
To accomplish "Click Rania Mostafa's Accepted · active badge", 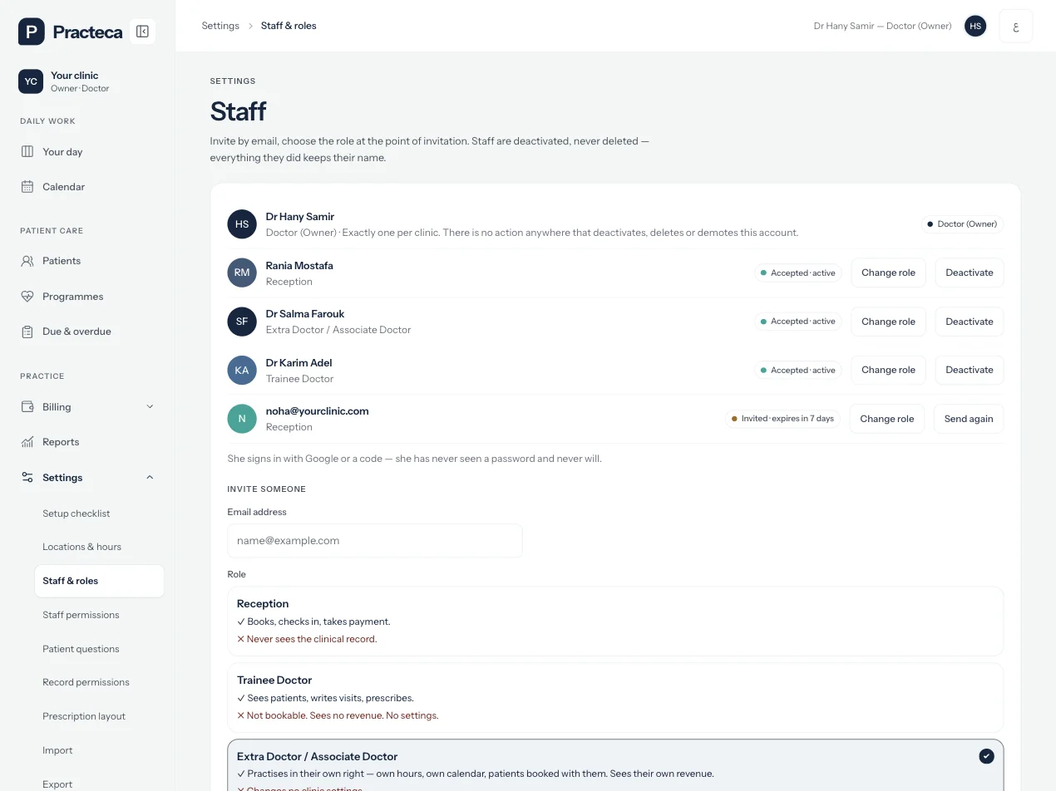I will (x=798, y=273).
